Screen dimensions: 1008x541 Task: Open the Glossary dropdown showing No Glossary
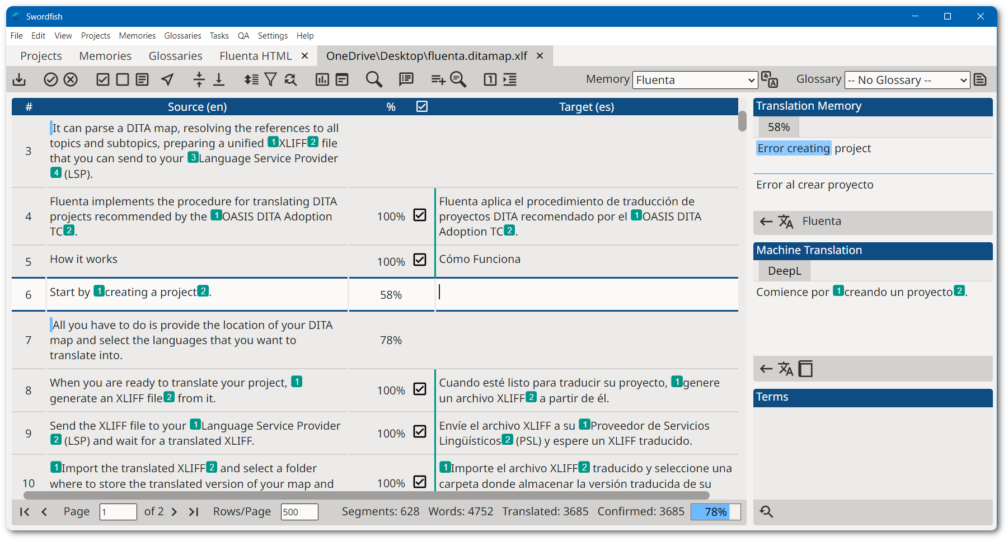point(907,80)
